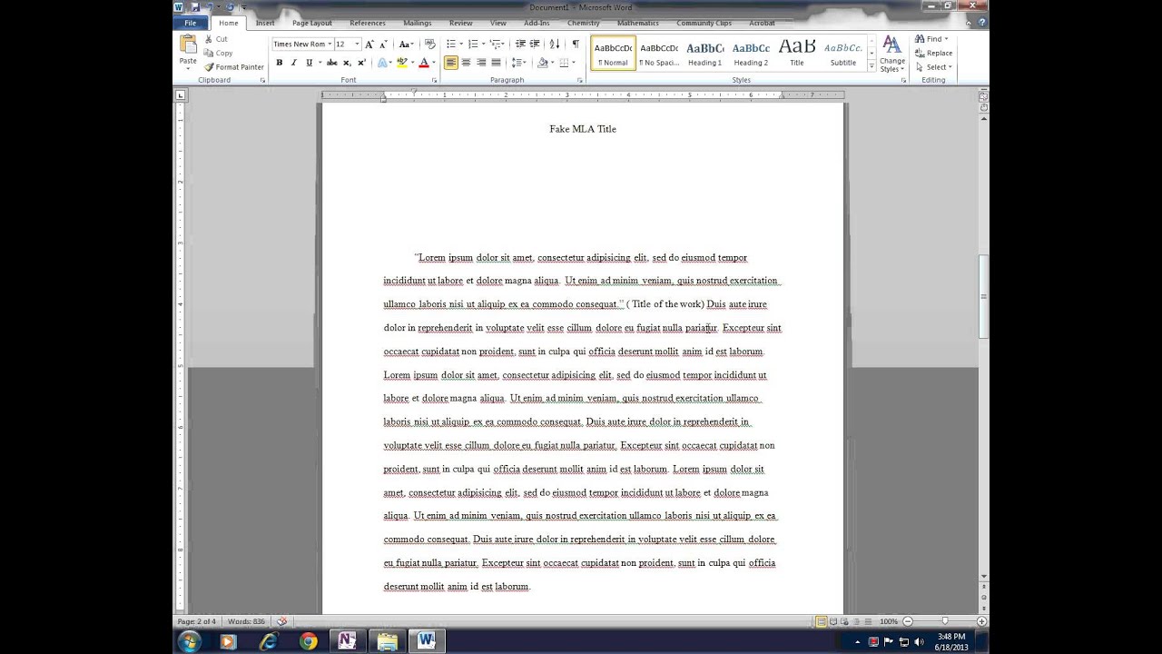The height and width of the screenshot is (654, 1162).
Task: Open the File tab
Action: 191,23
